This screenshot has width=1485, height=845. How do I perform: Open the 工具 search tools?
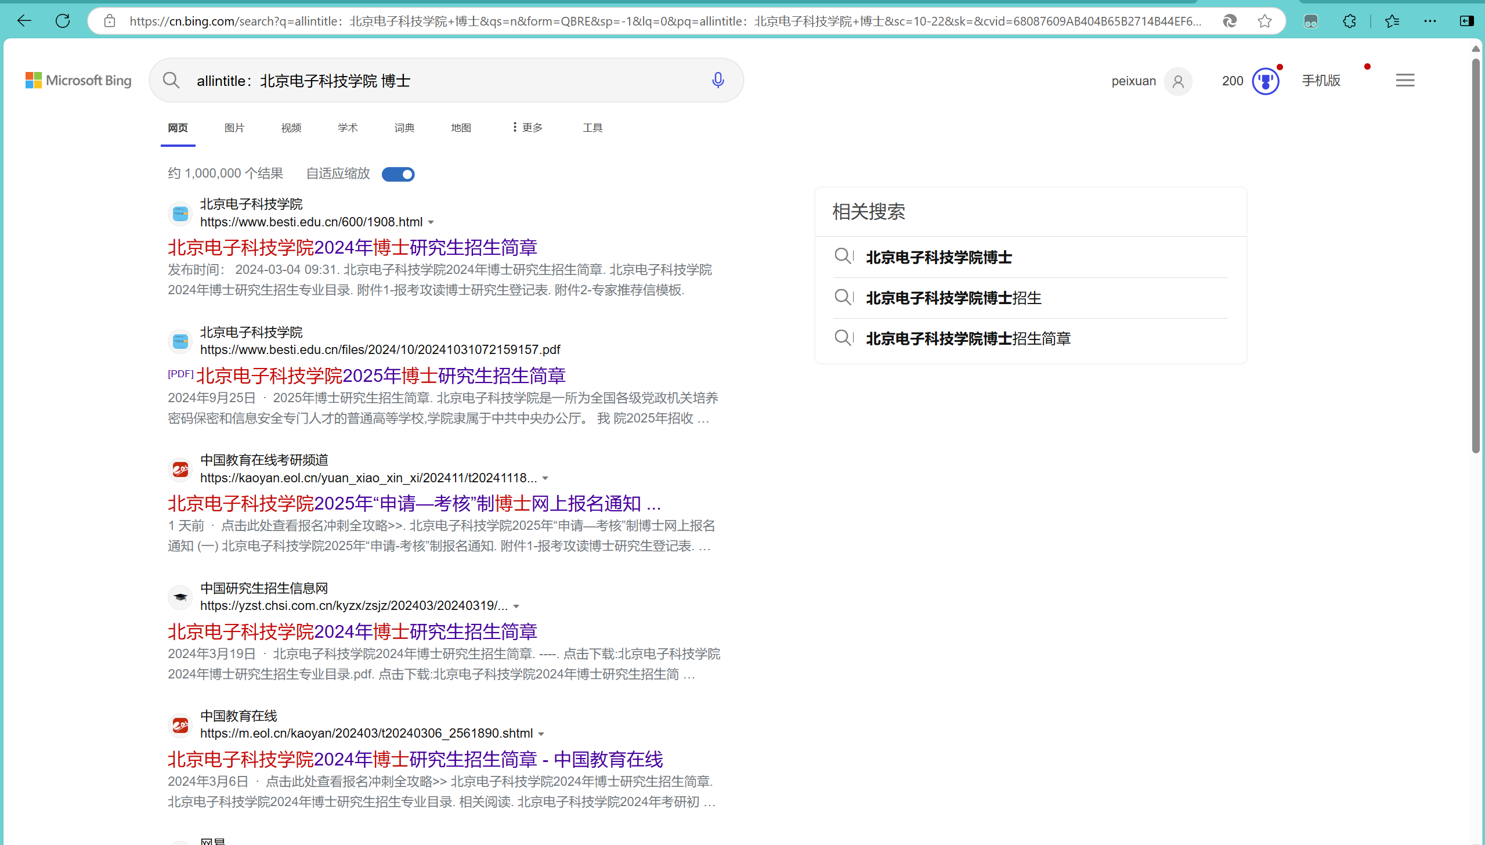592,128
